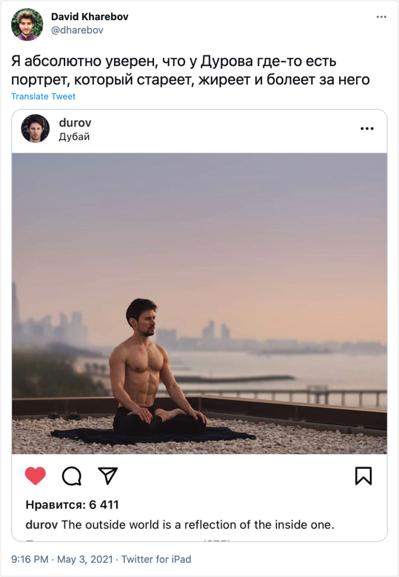Screen dimensions: 399x577
Task: Click the durov username in the caption
Action: (41, 524)
